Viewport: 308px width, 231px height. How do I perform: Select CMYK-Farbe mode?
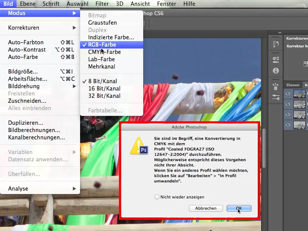[112, 52]
